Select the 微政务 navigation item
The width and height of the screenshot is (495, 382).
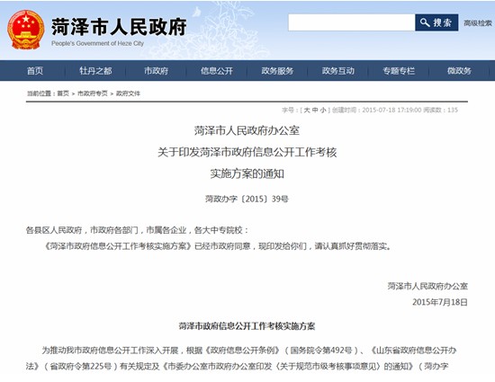pyautogui.click(x=459, y=71)
